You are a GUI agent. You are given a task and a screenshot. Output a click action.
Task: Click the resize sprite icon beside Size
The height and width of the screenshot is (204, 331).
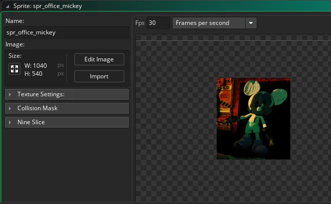(x=14, y=69)
